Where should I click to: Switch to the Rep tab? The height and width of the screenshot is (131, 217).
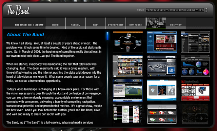(x=96, y=23)
